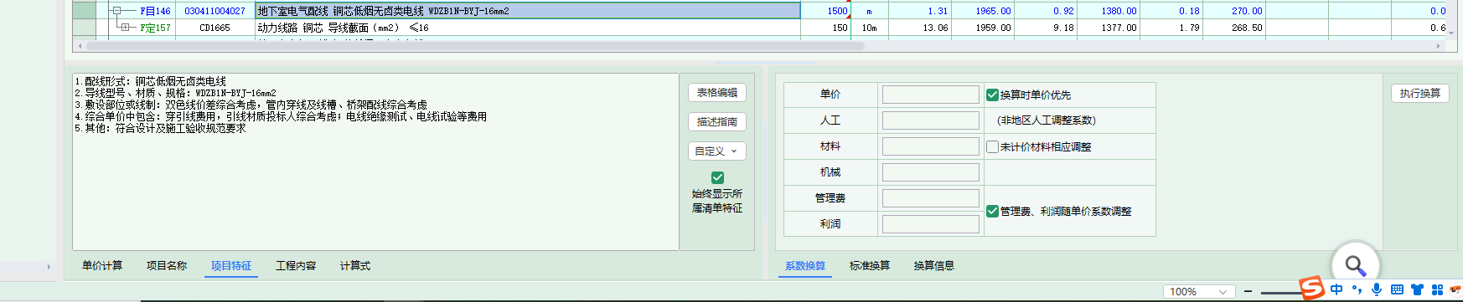
Task: Click feature line 3 敷设部位或线制 text
Action: (x=251, y=105)
